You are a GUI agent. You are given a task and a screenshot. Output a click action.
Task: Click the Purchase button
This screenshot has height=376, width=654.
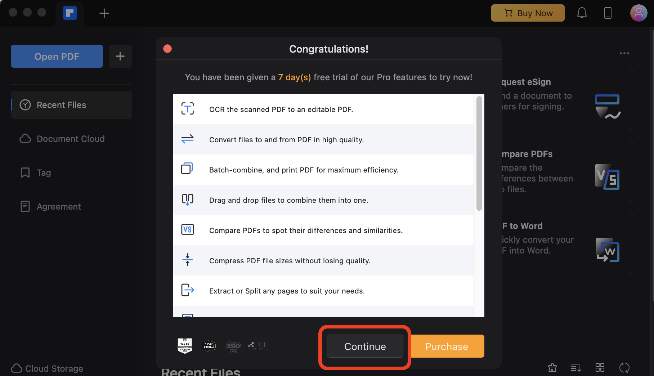(447, 346)
